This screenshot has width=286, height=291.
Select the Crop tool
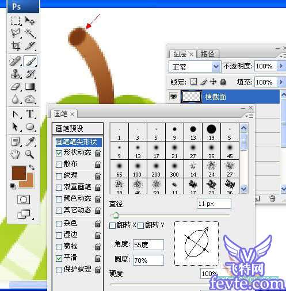[16, 46]
